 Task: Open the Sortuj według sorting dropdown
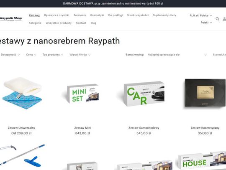[x=177, y=55]
